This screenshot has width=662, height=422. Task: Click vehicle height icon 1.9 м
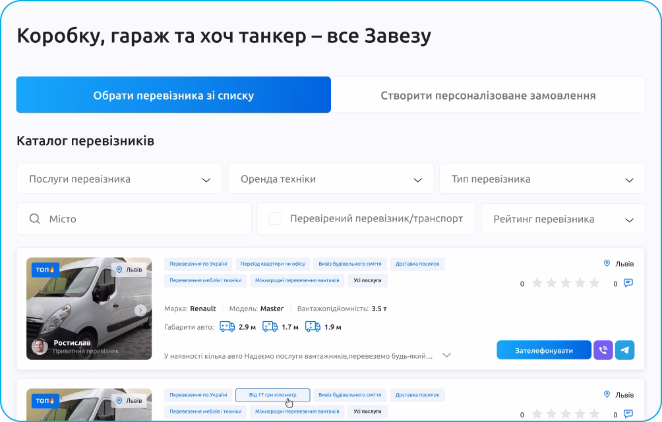[313, 326]
